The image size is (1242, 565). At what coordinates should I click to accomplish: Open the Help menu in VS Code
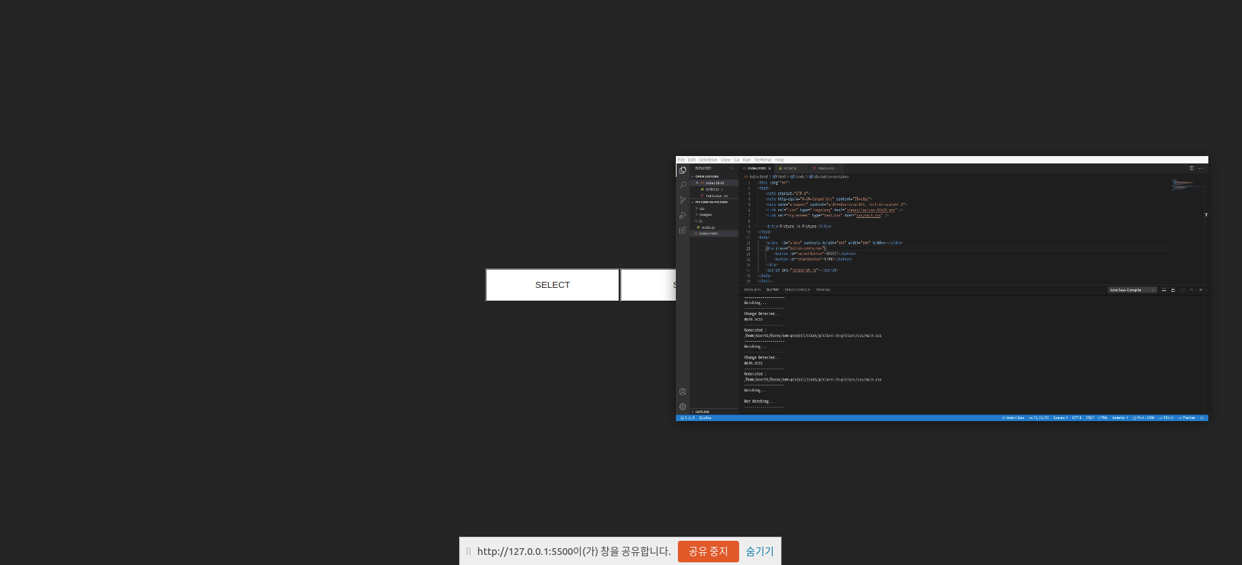click(x=780, y=159)
